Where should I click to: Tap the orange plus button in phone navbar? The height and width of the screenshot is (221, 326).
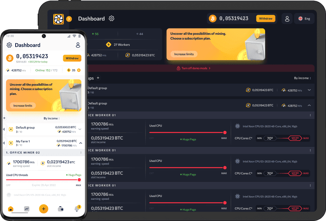pyautogui.click(x=44, y=209)
